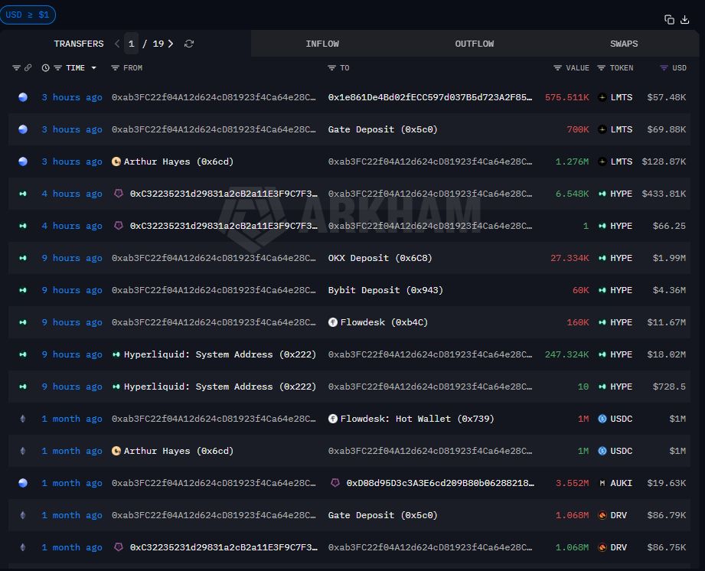The height and width of the screenshot is (571, 705).
Task: Click the Flowdesk logo beside Flowdesk (0xb4C)
Action: click(x=333, y=322)
